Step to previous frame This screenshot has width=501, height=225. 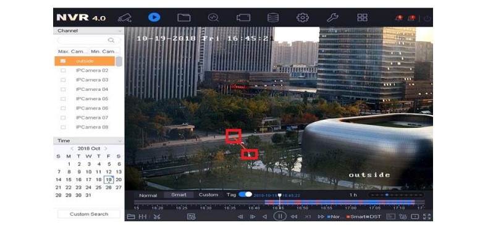coord(240,216)
